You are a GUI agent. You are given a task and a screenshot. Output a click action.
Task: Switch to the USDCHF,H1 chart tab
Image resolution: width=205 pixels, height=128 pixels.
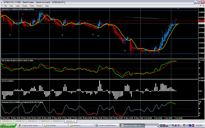pos(20,121)
